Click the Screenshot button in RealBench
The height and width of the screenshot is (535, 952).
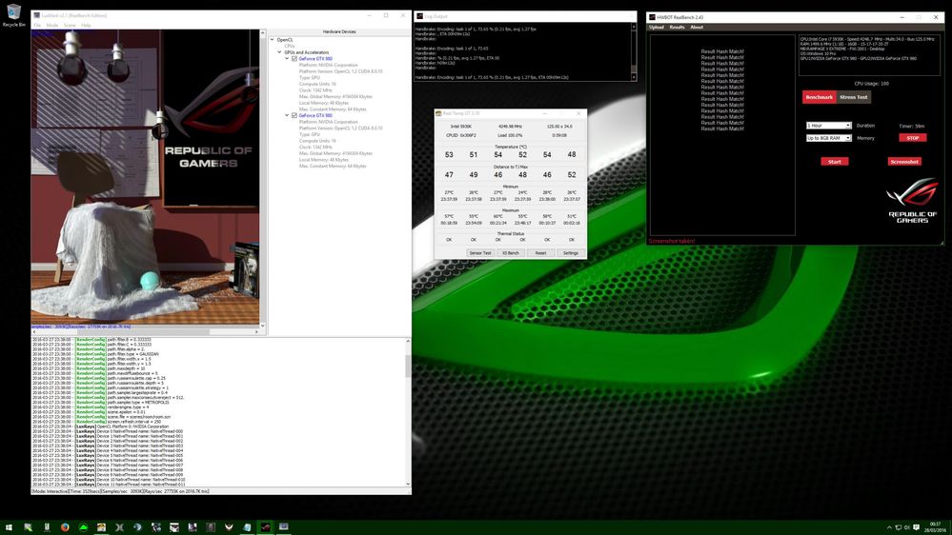pyautogui.click(x=904, y=162)
